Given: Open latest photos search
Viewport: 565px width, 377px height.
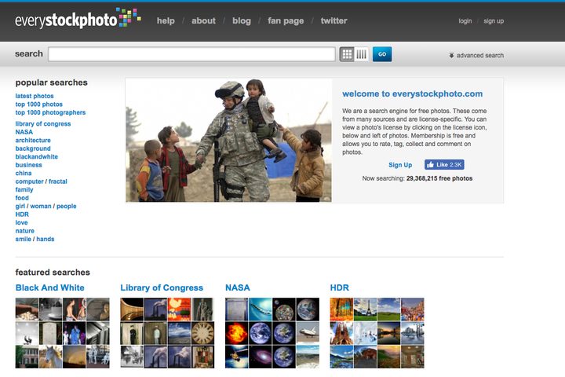Looking at the screenshot, I should (x=35, y=96).
